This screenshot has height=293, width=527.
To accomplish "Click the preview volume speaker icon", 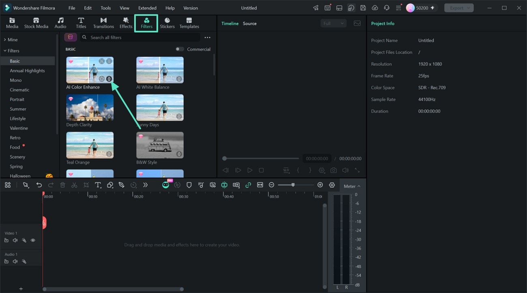I will coord(345,171).
